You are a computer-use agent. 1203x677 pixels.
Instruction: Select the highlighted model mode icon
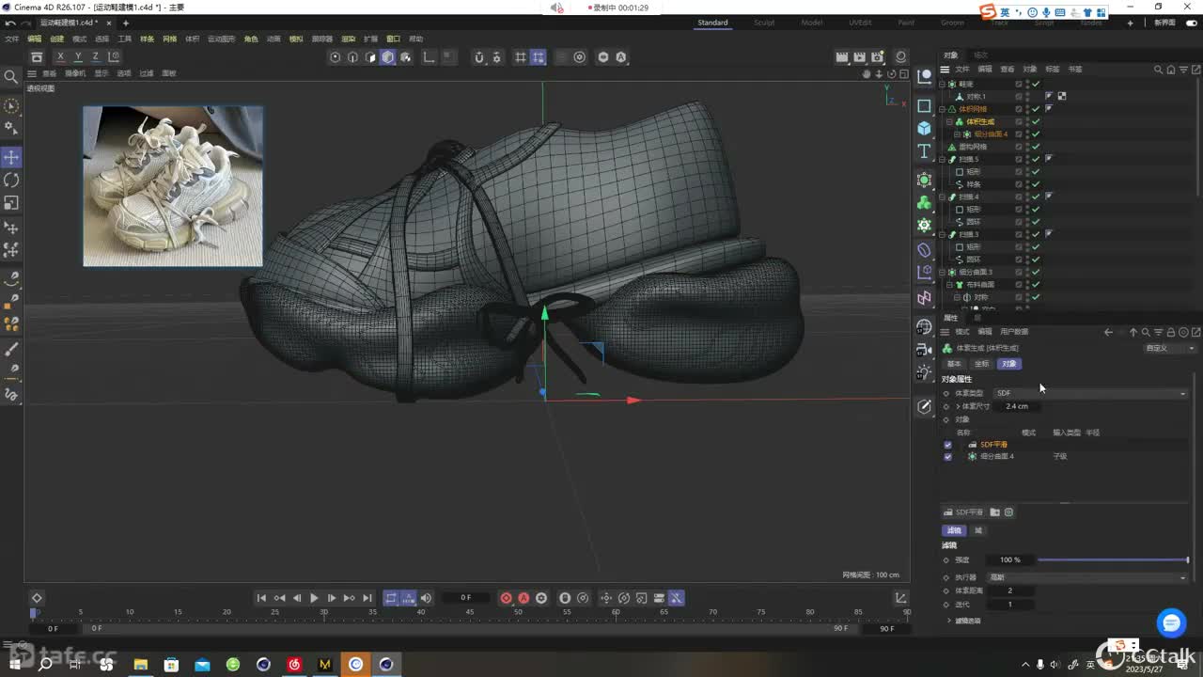[x=388, y=57]
